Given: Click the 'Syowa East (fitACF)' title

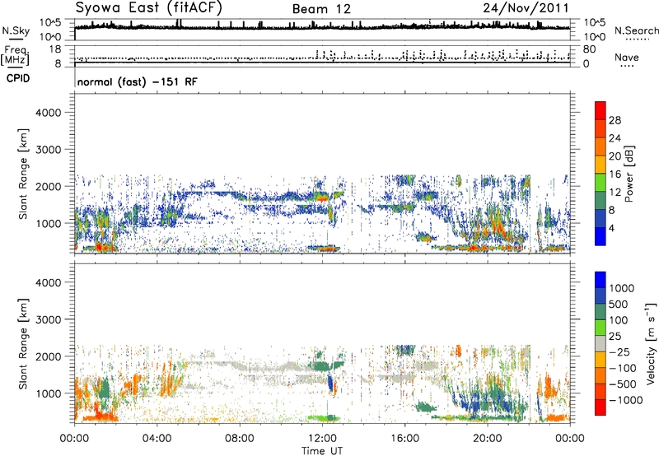Looking at the screenshot, I should click(149, 8).
